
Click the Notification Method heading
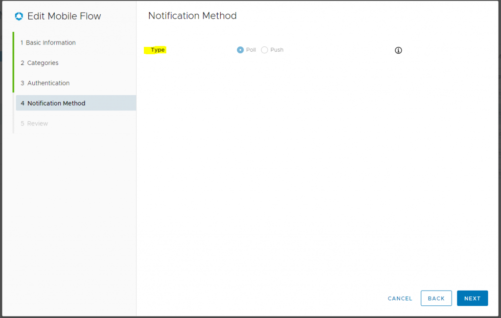(192, 16)
